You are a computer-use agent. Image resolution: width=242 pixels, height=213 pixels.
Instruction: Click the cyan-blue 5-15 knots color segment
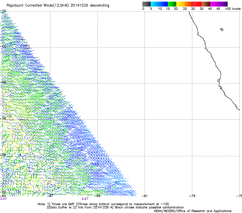(159, 4)
